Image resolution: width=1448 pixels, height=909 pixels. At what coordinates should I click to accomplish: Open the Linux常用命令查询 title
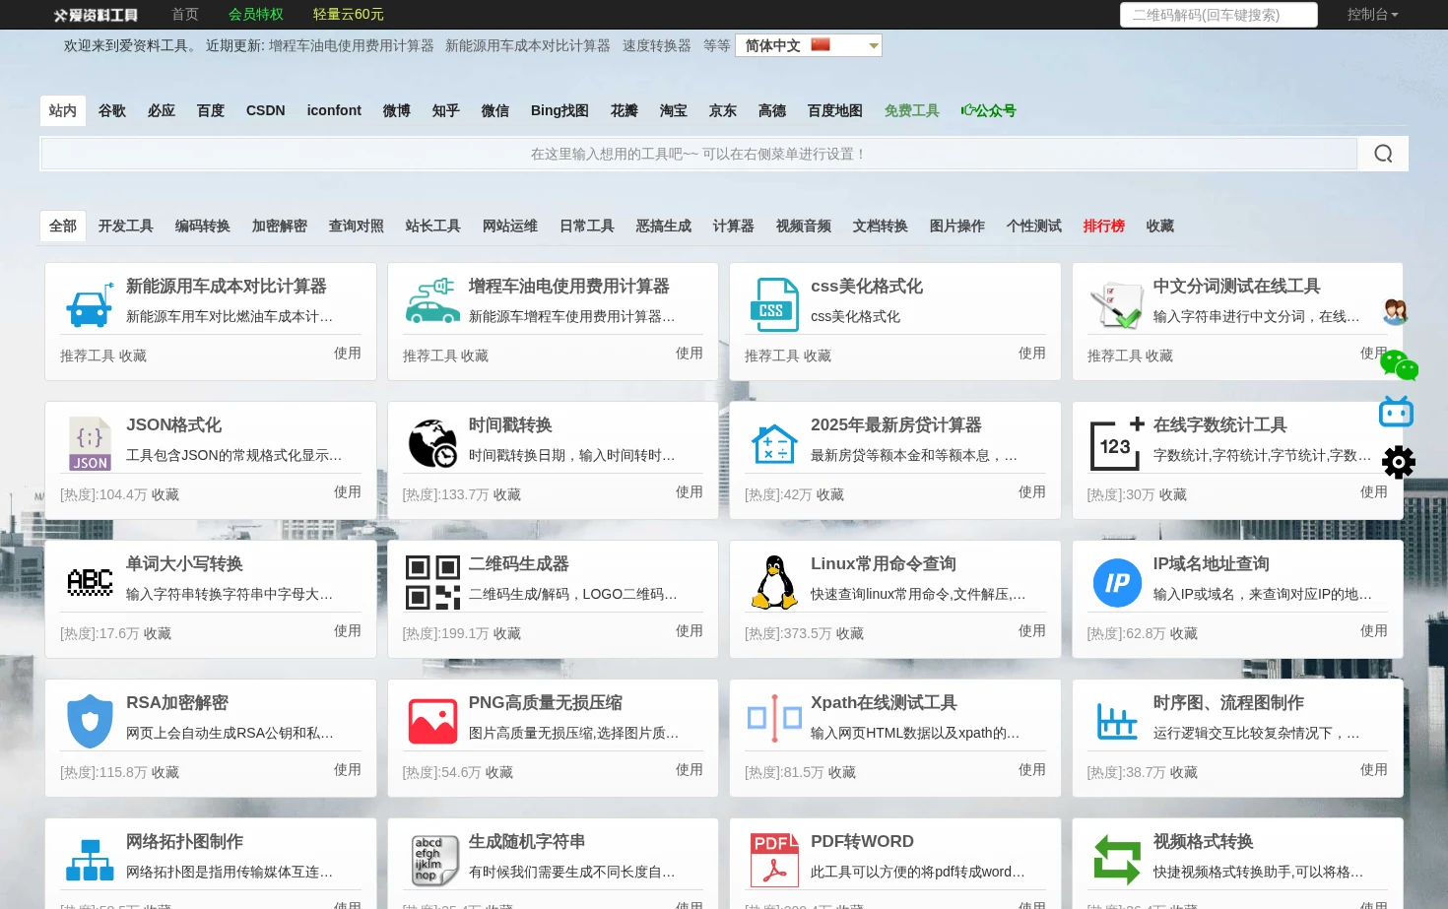884,563
